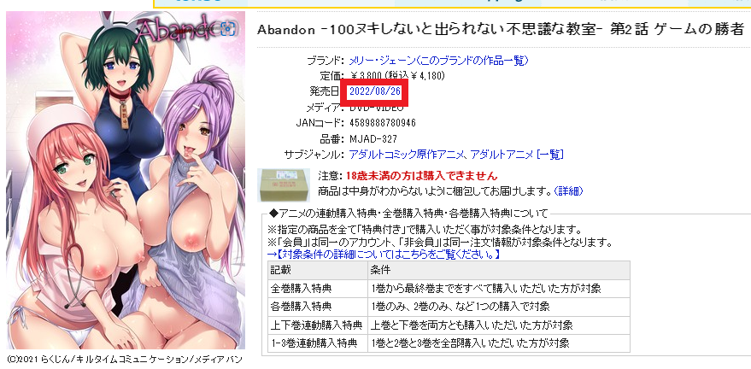Click the 1-3巻連動購入特典 table row label
This screenshot has height=369, width=751.
pyautogui.click(x=314, y=343)
